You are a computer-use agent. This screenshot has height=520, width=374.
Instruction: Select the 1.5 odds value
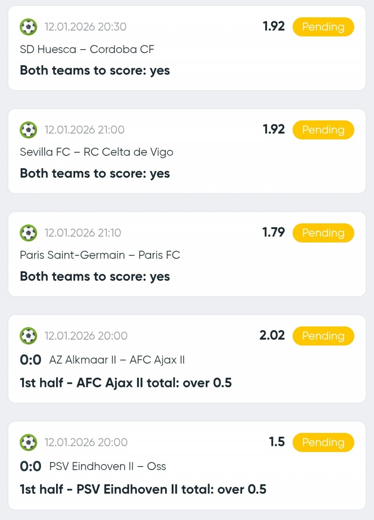click(x=277, y=442)
